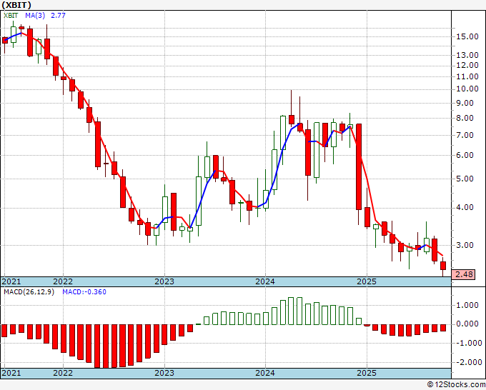
Task: Click the 11.00 price axis label
Action: 467,76
